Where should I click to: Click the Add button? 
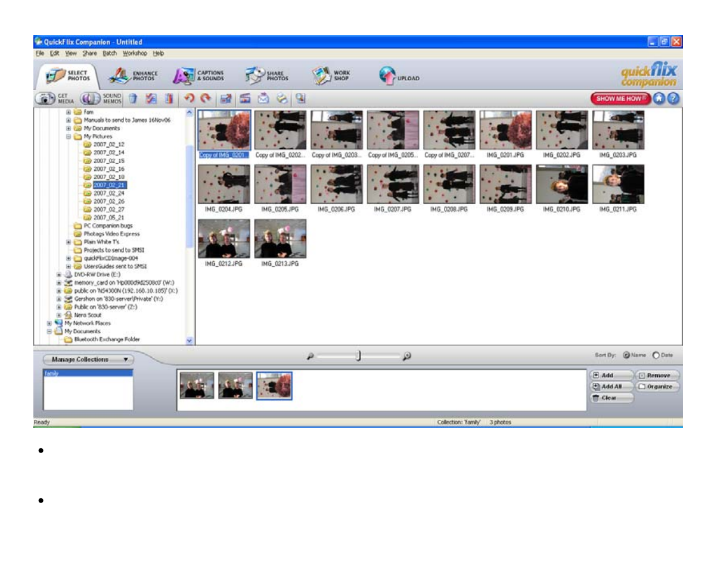[611, 376]
